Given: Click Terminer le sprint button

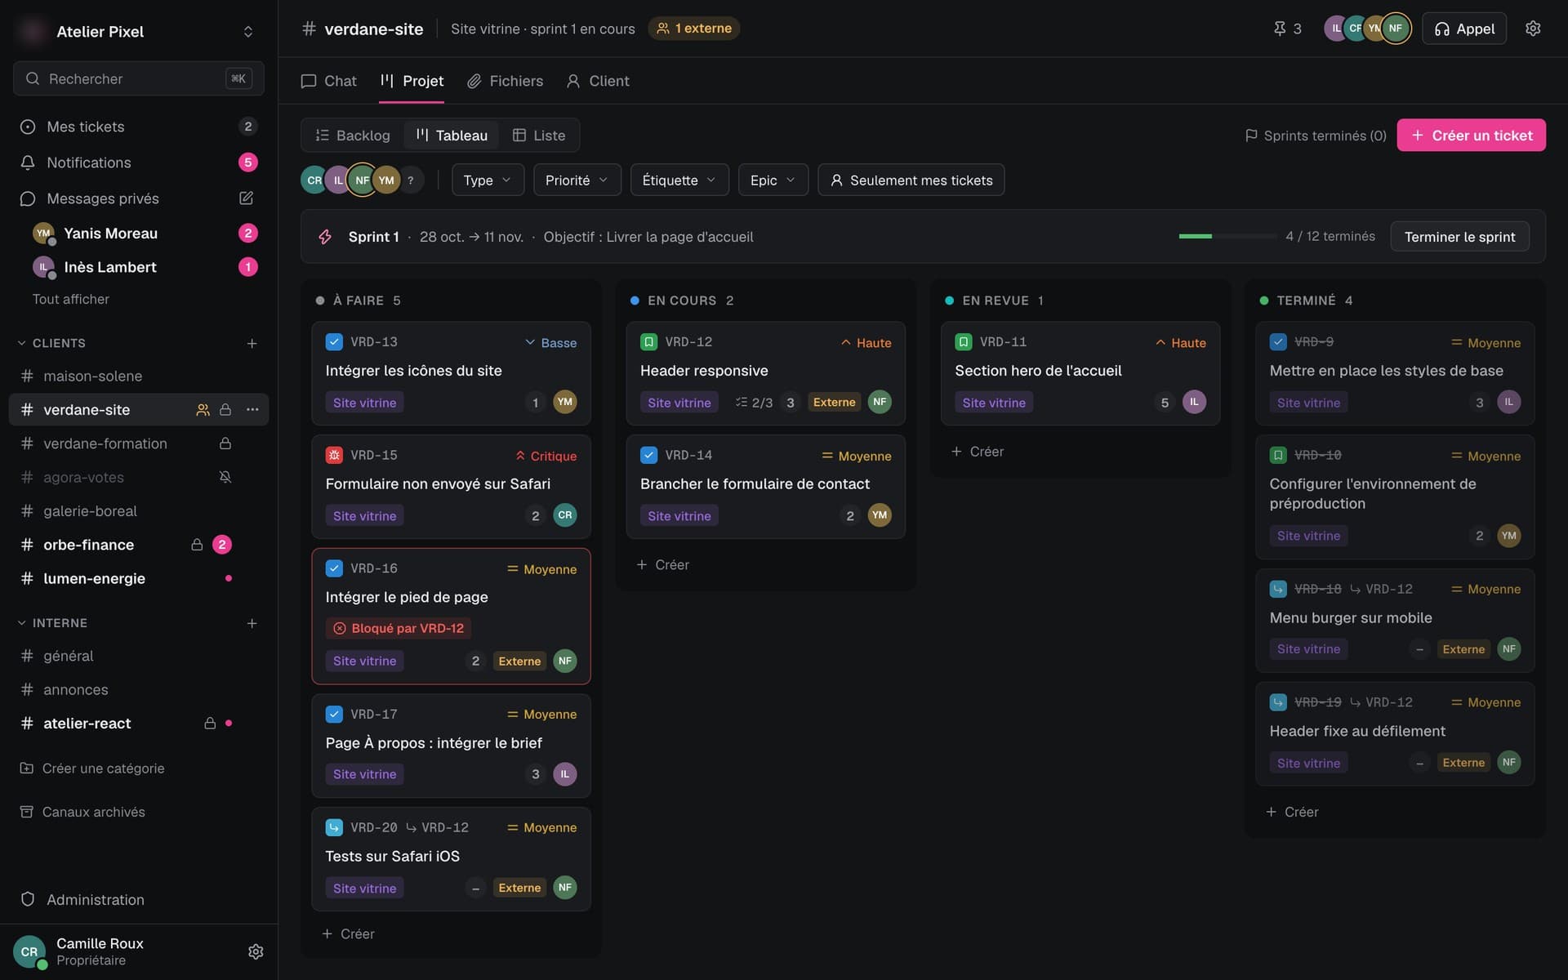Looking at the screenshot, I should tap(1459, 237).
